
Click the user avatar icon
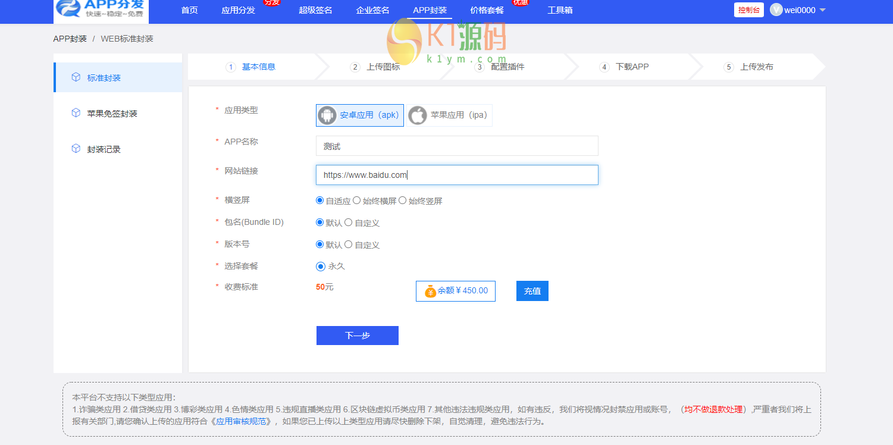(776, 10)
